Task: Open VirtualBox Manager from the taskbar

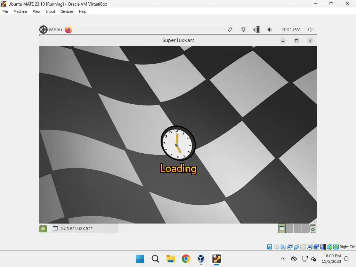Action: pyautogui.click(x=201, y=259)
